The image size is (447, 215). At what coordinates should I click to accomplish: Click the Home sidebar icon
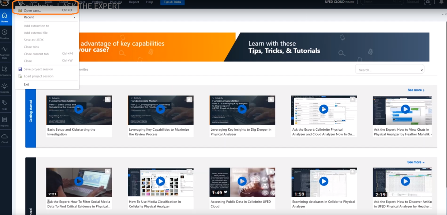click(4, 17)
